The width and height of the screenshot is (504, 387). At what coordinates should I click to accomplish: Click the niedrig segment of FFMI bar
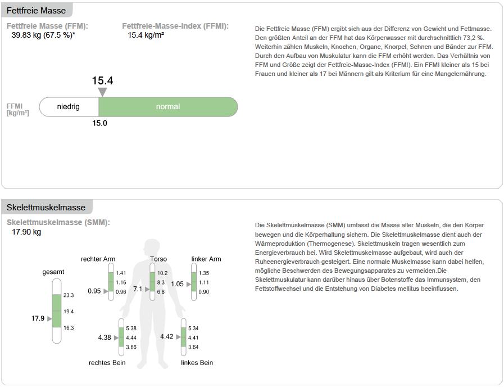click(69, 107)
